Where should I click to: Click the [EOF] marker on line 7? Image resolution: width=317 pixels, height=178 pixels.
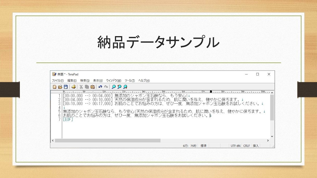click(68, 120)
